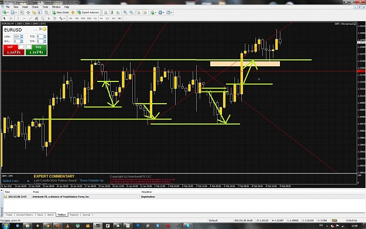Expand the Periods dropdown arrow
This screenshot has height=229, width=366.
point(163,13)
